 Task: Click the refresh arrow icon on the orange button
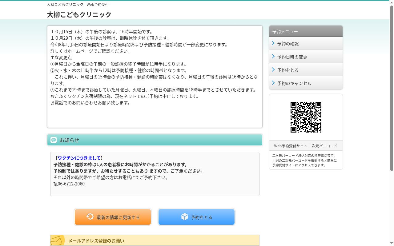coord(90,216)
